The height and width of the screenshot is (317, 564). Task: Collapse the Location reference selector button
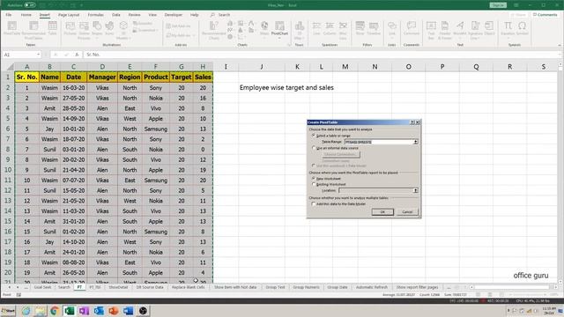415,190
